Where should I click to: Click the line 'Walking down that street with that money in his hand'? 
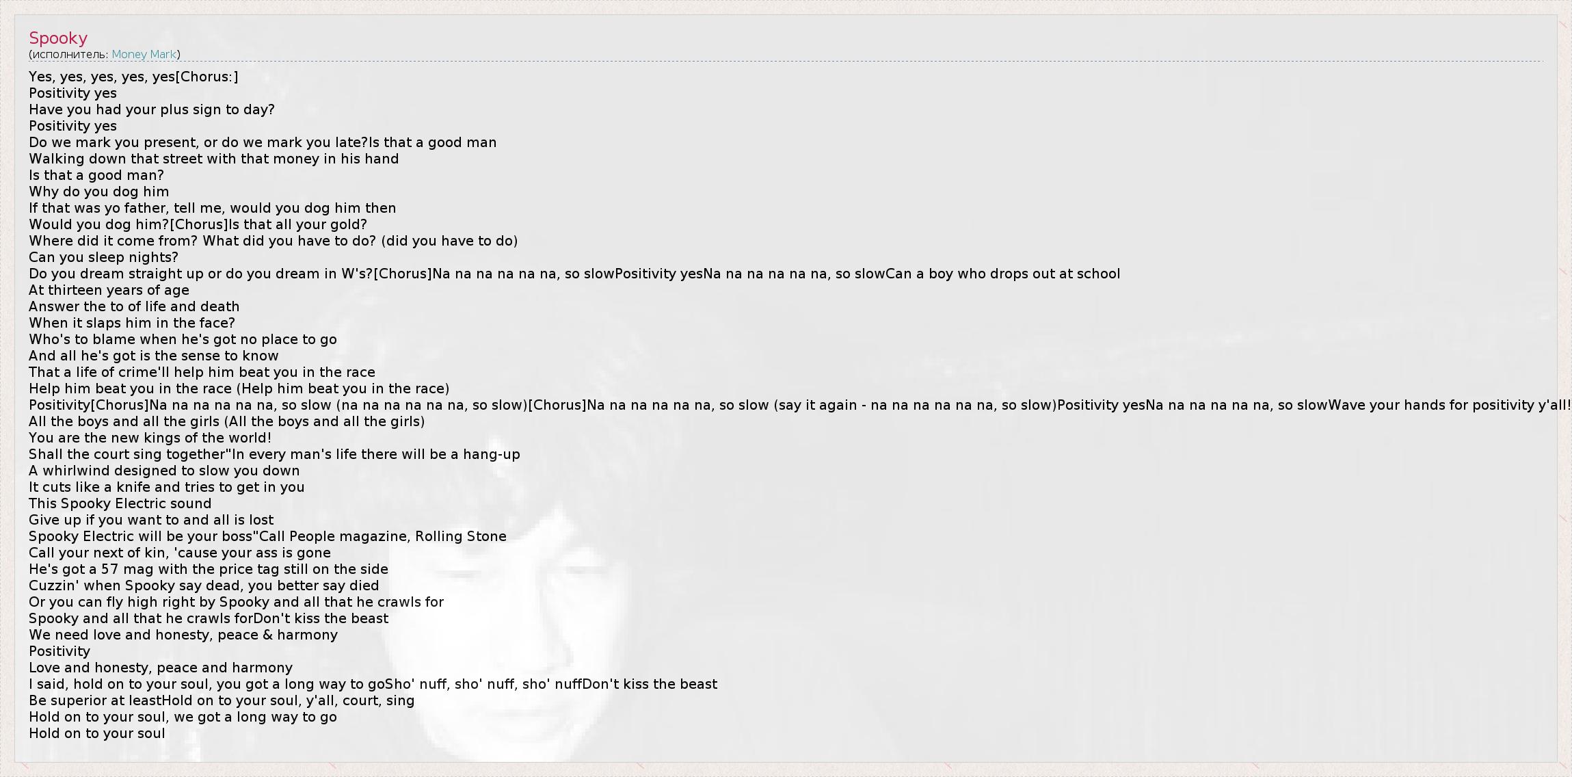tap(213, 159)
